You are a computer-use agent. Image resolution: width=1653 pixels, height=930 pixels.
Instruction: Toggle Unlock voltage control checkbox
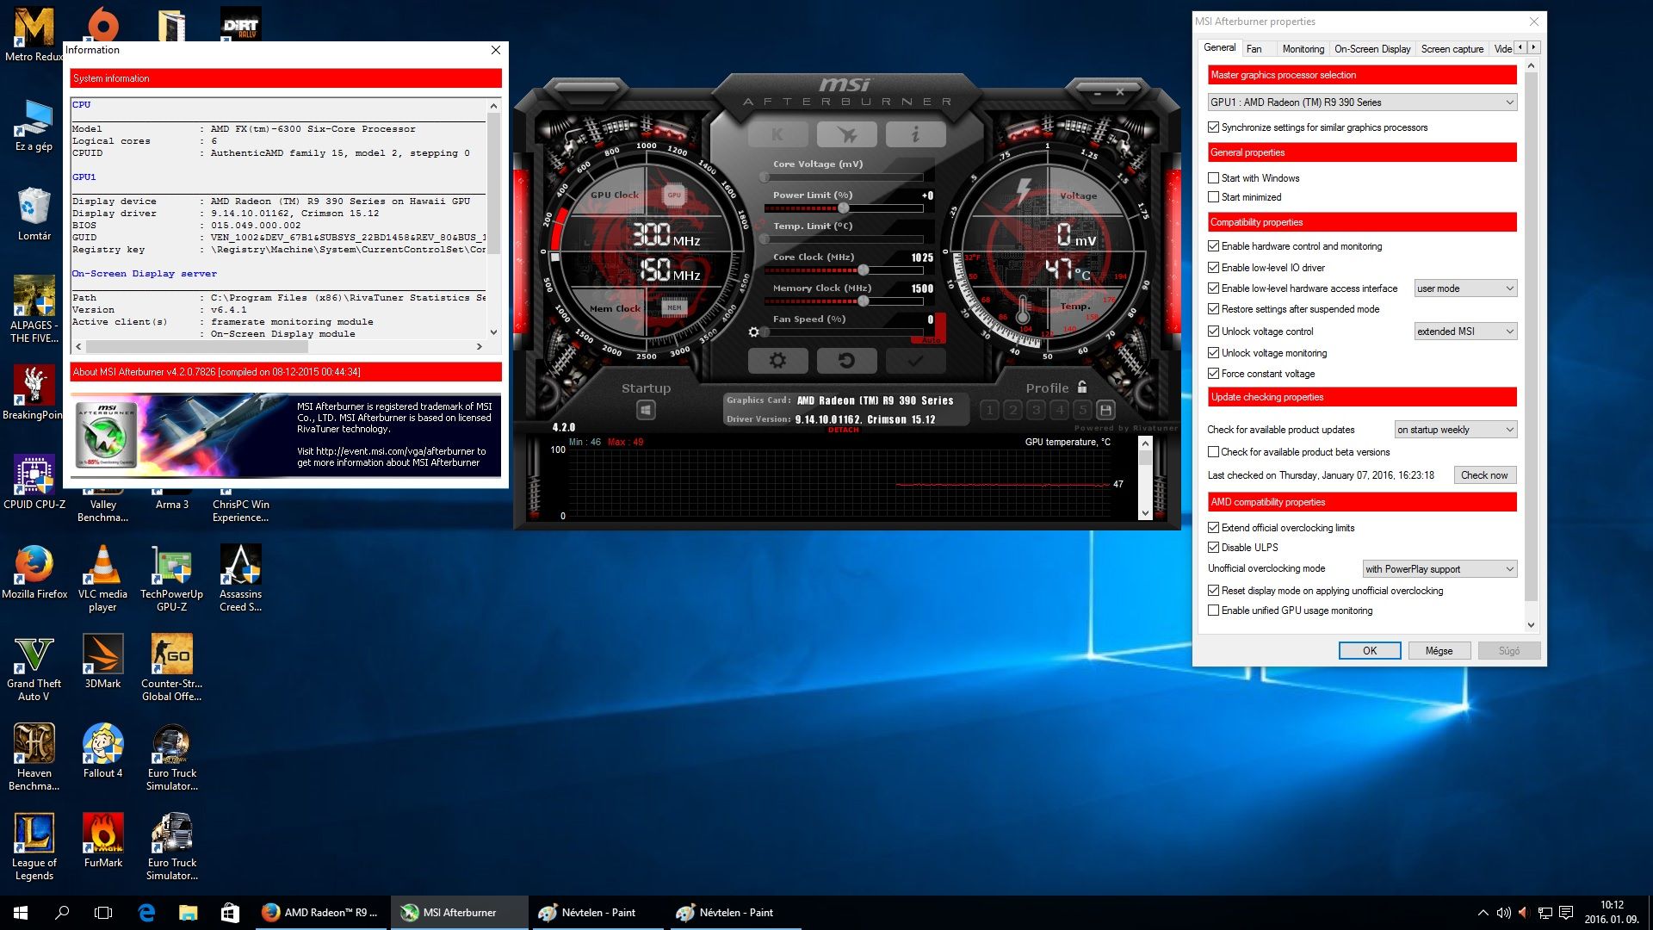pos(1213,332)
